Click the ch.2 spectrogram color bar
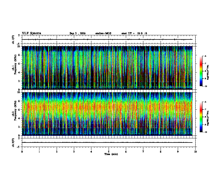The width and height of the screenshot is (220, 170). pyautogui.click(x=201, y=117)
